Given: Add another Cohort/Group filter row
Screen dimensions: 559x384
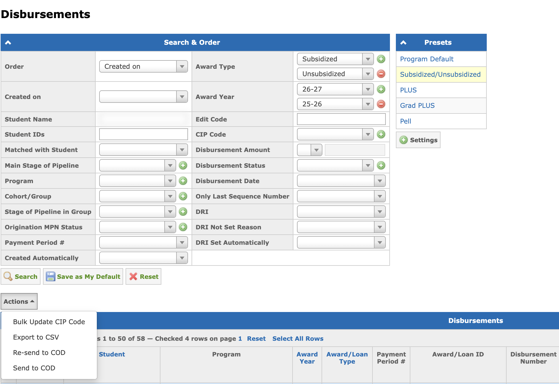Looking at the screenshot, I should coord(183,196).
